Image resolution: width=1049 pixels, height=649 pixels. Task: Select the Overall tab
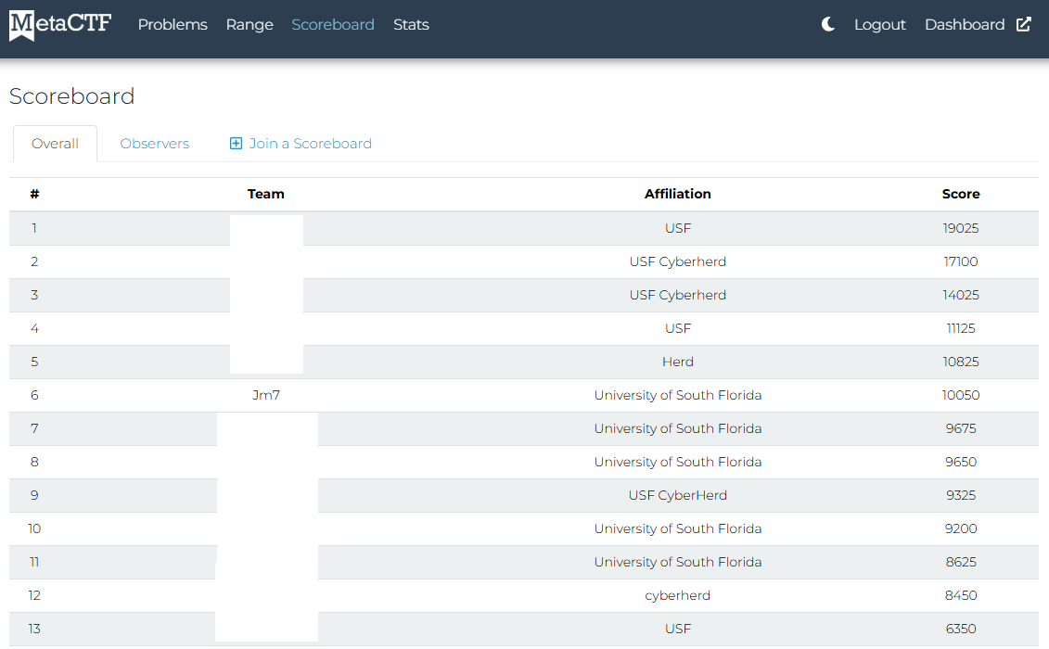(55, 143)
